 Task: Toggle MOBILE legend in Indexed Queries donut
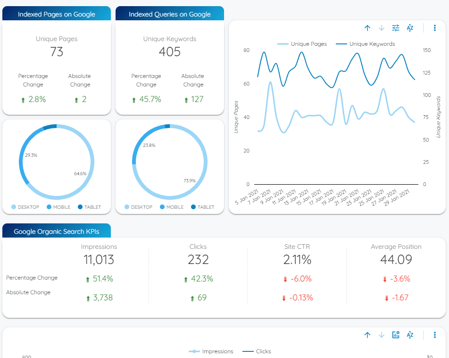[172, 207]
